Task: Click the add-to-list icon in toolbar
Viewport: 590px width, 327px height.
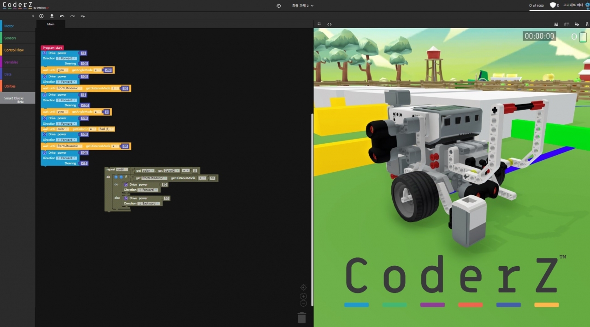Action: [x=83, y=16]
